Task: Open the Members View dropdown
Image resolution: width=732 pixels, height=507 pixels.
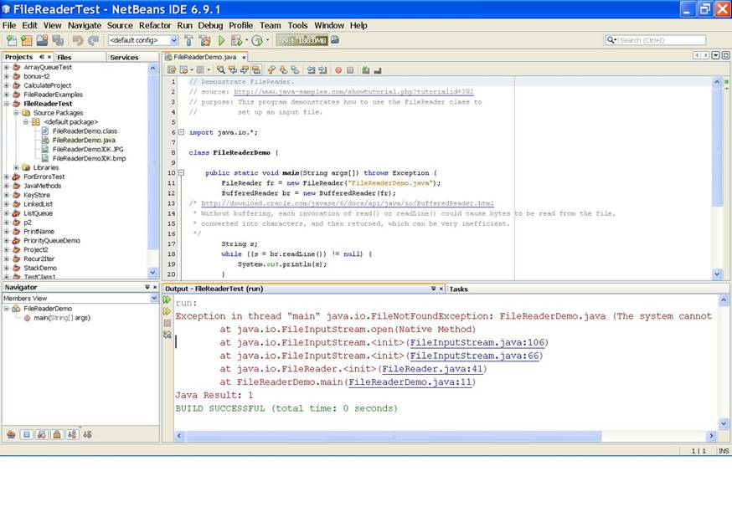Action: click(153, 298)
